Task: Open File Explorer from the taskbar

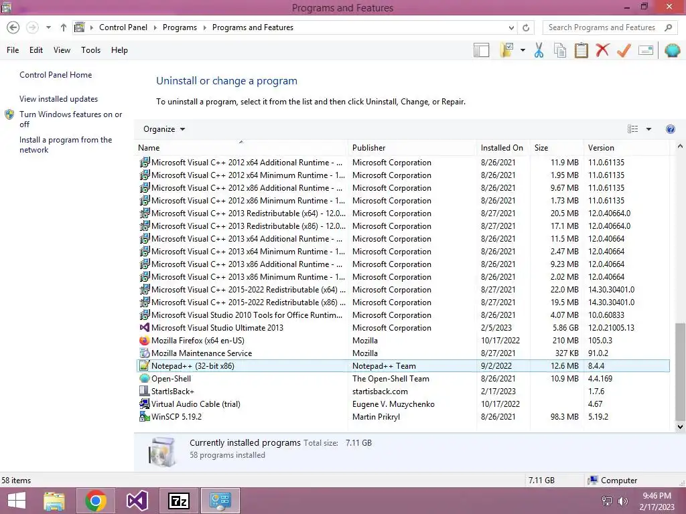Action: [54, 501]
